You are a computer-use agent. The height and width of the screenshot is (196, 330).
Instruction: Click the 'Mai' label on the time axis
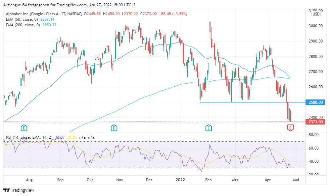[x=296, y=180]
